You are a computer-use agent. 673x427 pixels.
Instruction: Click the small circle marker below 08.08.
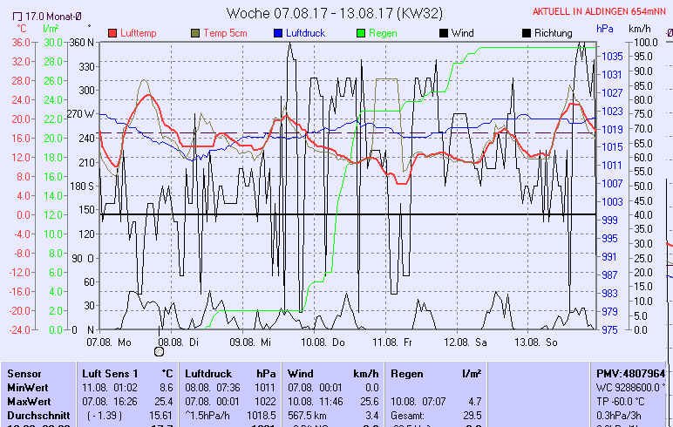click(x=159, y=351)
